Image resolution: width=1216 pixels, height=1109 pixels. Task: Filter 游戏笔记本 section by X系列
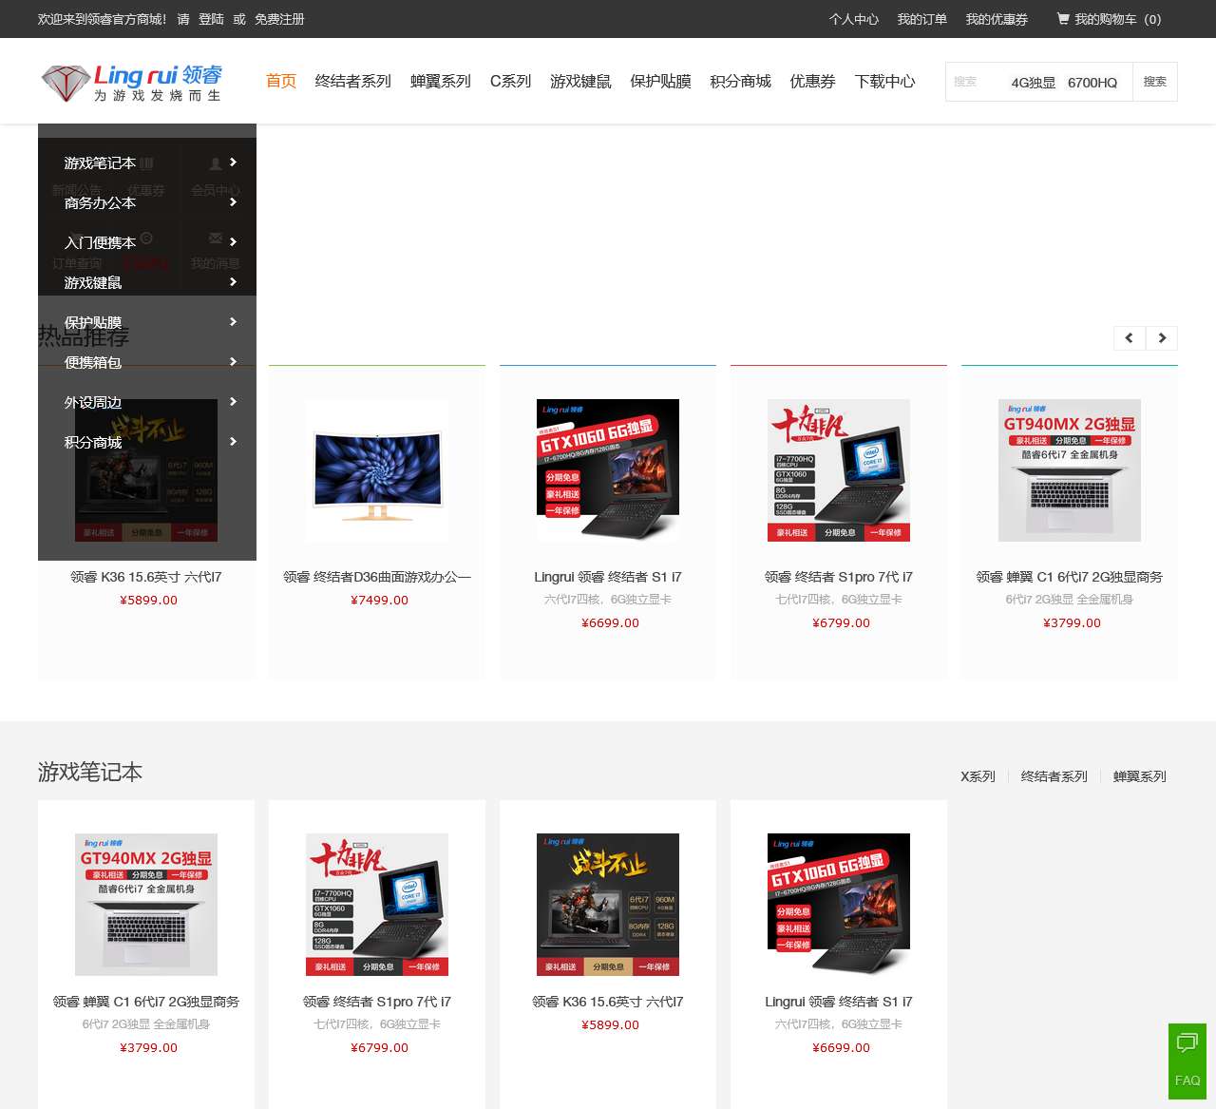pyautogui.click(x=978, y=776)
